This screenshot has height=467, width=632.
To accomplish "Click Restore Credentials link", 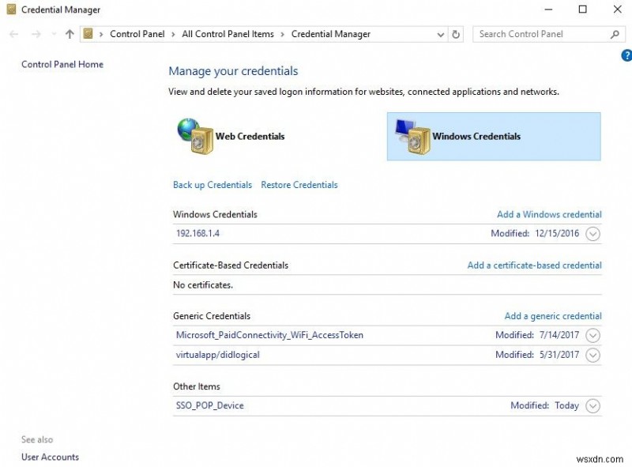I will 299,185.
